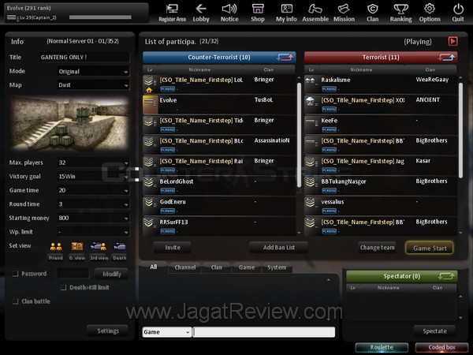Go back to the Lobby

(201, 13)
